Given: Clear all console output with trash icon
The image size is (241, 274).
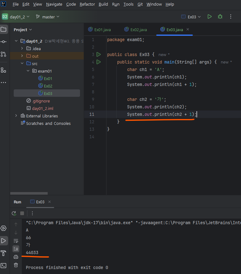Looking at the screenshot, I should pyautogui.click(x=16, y=265).
